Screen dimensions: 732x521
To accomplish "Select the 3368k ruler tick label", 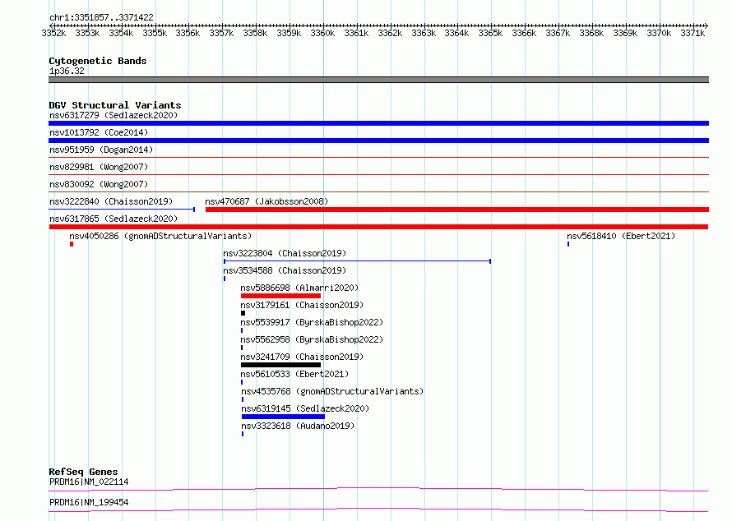I will point(591,33).
